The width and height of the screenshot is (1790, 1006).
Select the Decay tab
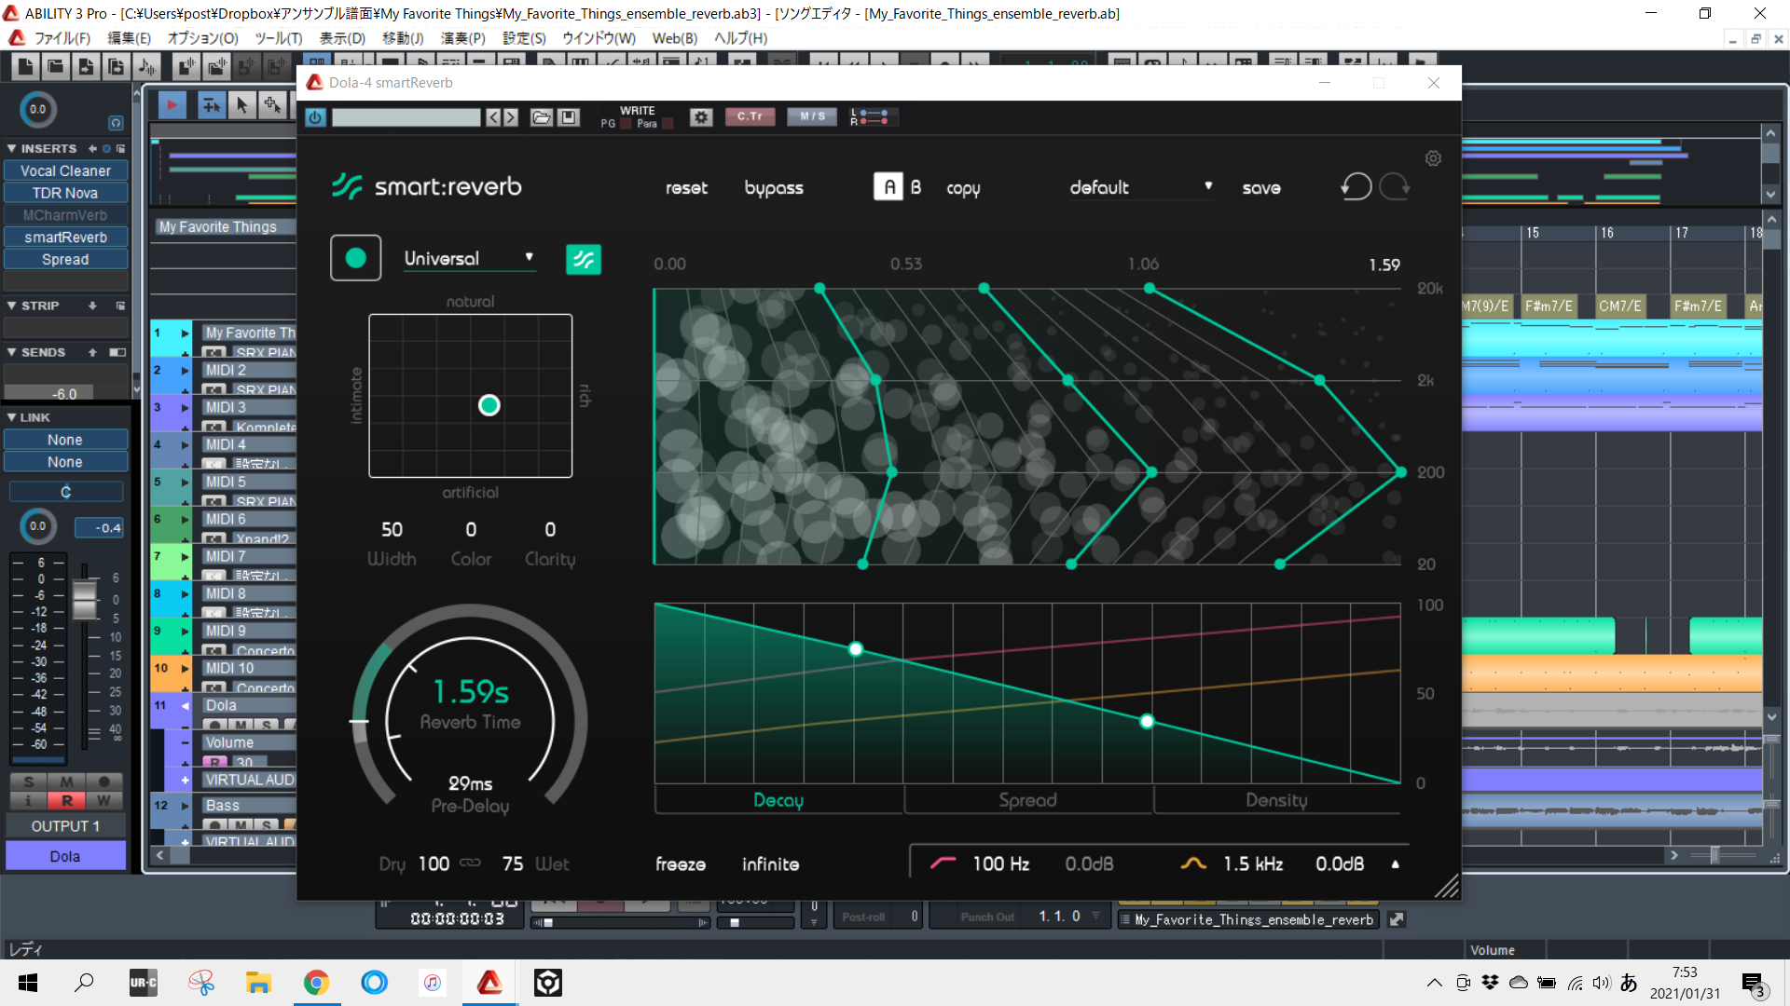pos(778,800)
